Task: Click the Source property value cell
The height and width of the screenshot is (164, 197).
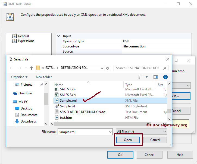Action: pos(157,52)
